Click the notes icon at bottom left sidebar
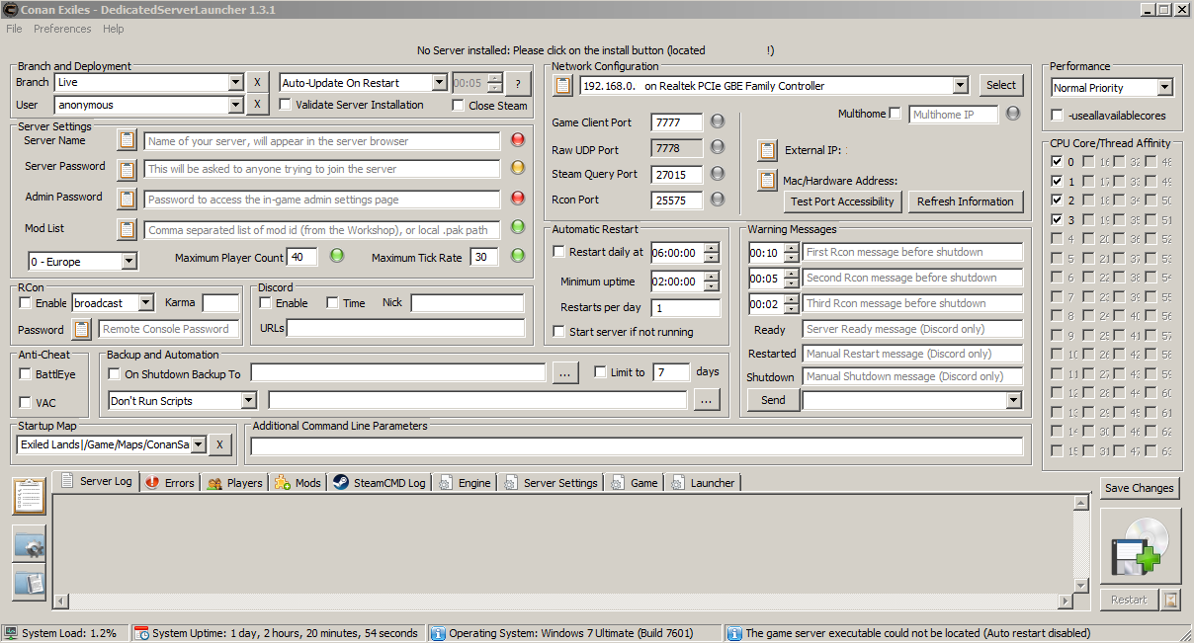 coord(30,582)
